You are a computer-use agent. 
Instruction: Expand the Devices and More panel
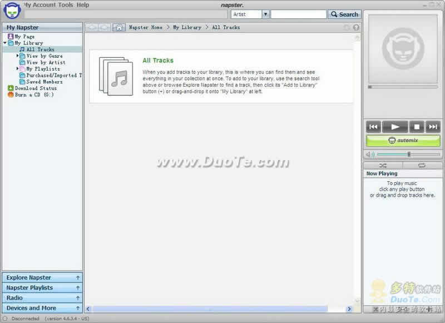pos(42,308)
